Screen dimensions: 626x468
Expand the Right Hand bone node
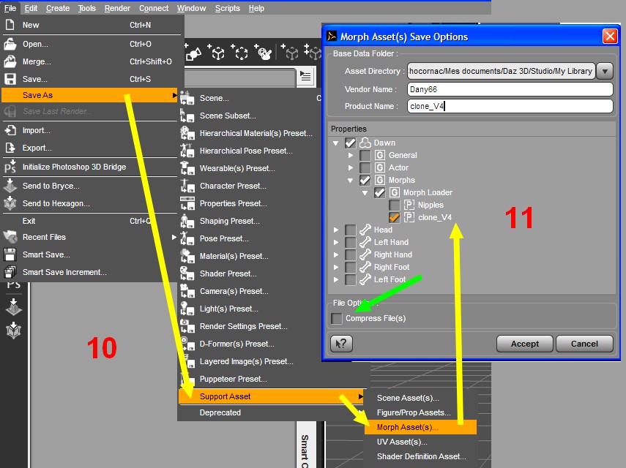336,254
